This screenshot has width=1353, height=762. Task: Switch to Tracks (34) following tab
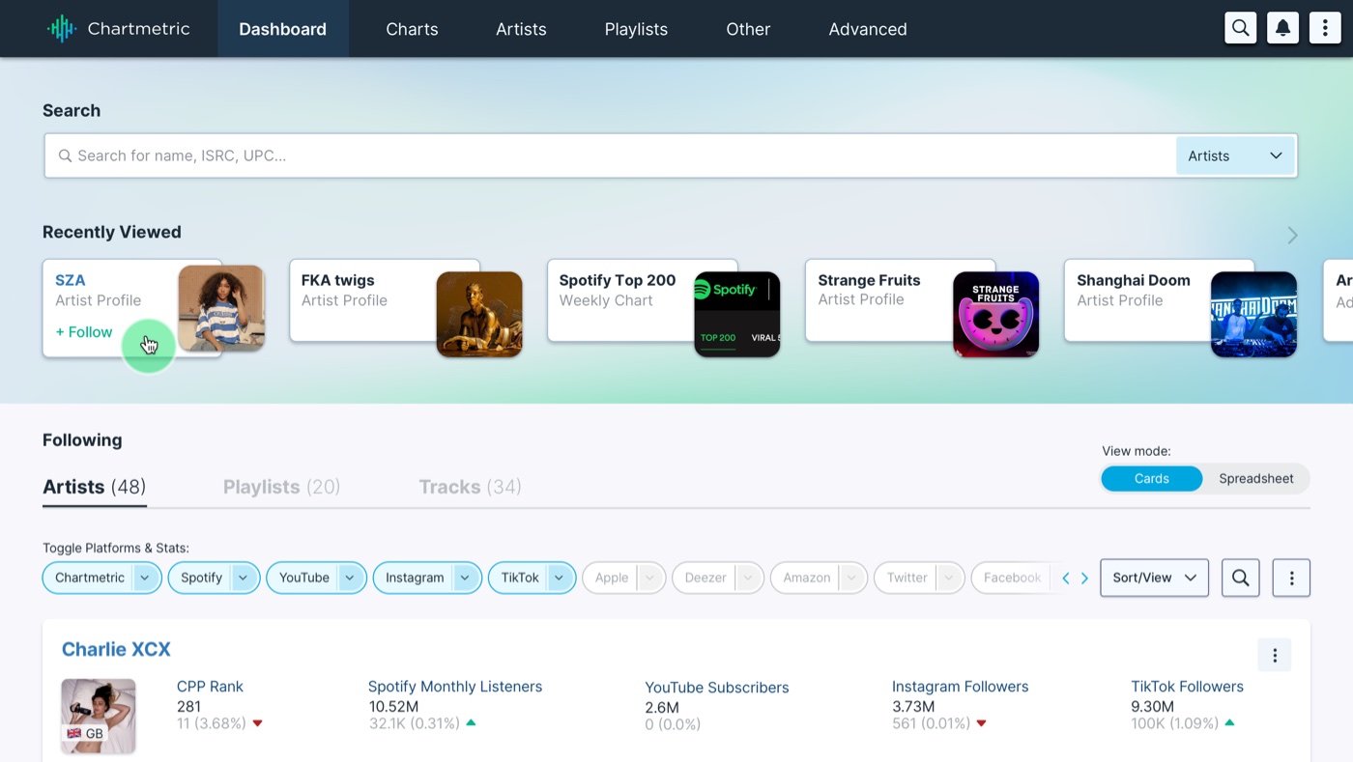[470, 487]
